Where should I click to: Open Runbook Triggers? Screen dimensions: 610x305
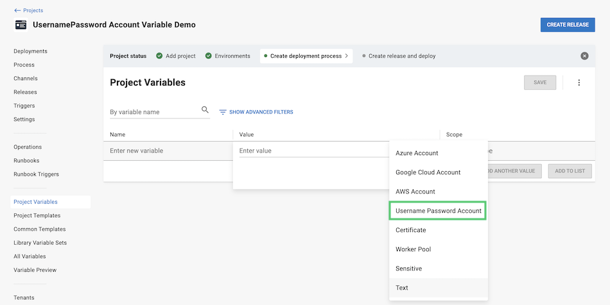[x=36, y=174]
